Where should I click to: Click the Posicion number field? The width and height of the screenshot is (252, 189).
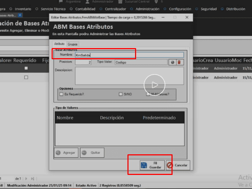[83, 62]
